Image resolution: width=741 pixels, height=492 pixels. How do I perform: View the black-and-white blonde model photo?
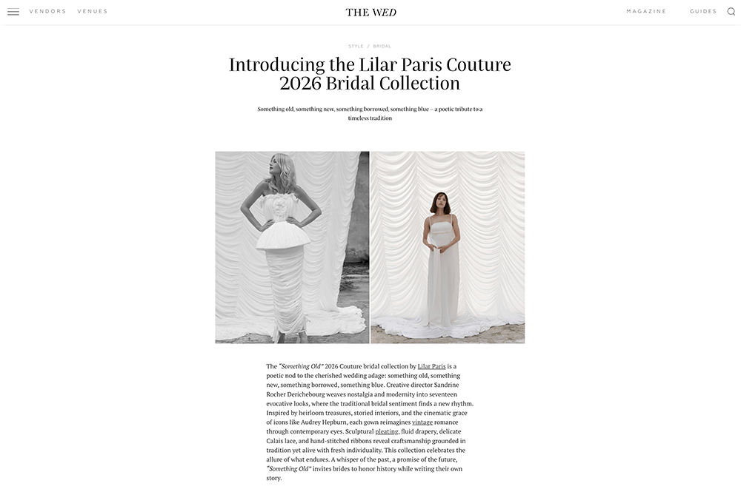292,247
